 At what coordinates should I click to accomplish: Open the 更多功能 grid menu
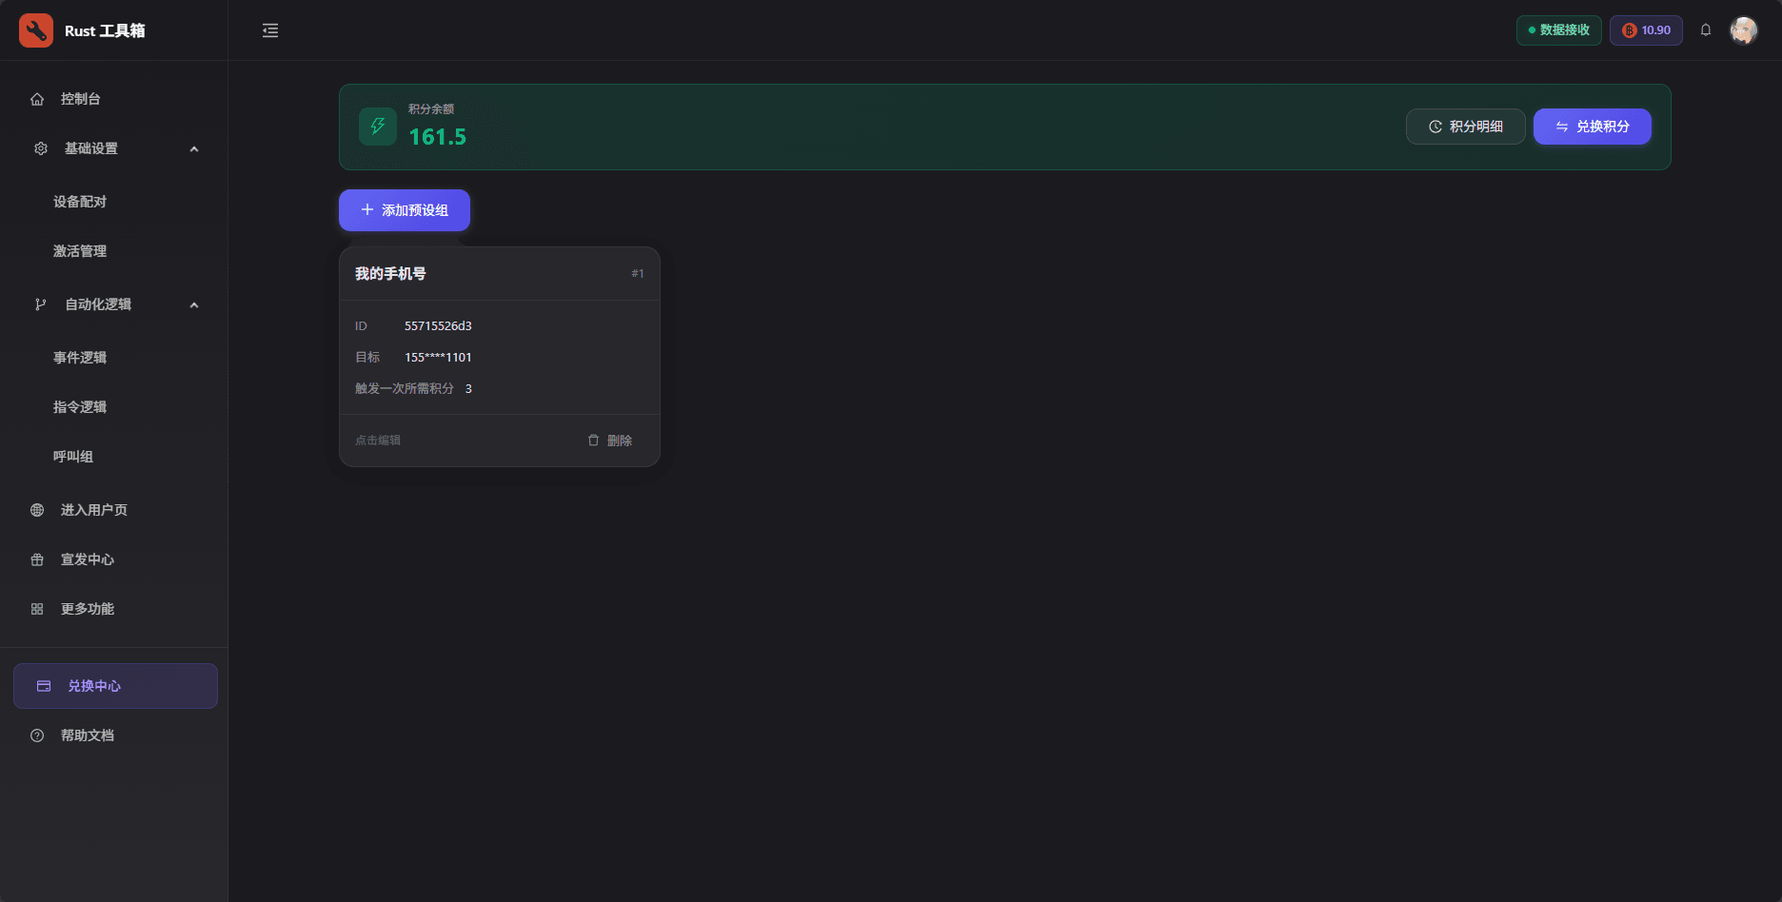[87, 609]
